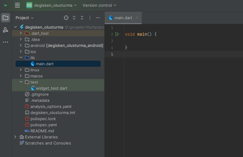
Task: Click the closing brace on line 4
Action: click(126, 48)
